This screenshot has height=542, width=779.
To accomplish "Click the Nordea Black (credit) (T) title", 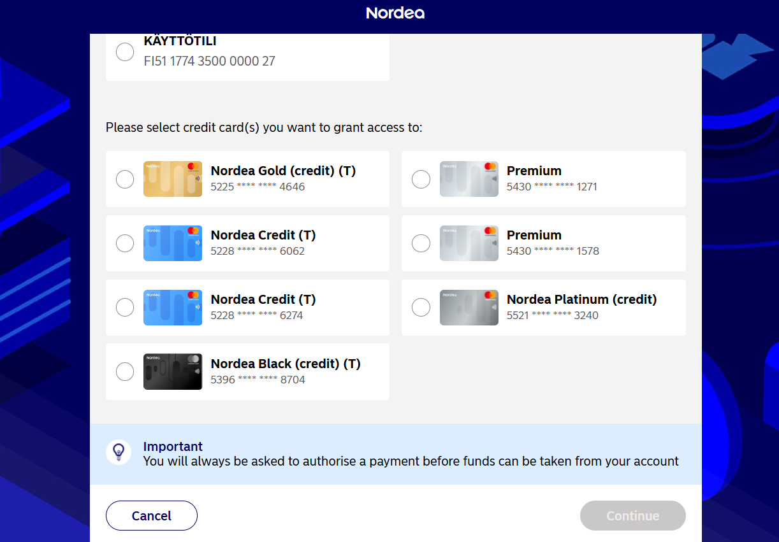I will (x=286, y=364).
